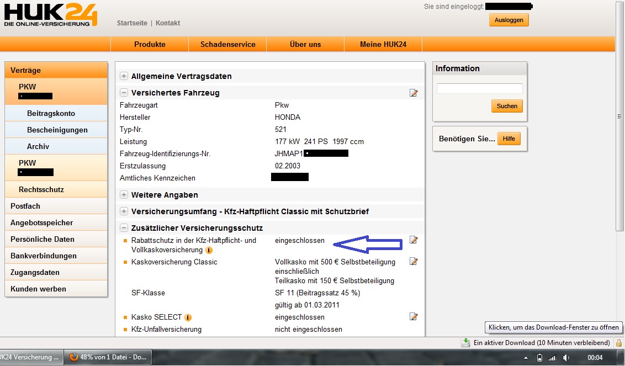Viewport: 625px width, 366px height.
Task: Click edit icon for Kaskoversicherung Classic
Action: (x=414, y=262)
